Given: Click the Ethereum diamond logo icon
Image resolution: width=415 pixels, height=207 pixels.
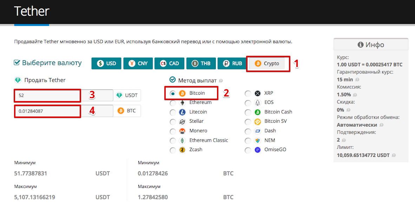Looking at the screenshot, I should click(x=182, y=102).
